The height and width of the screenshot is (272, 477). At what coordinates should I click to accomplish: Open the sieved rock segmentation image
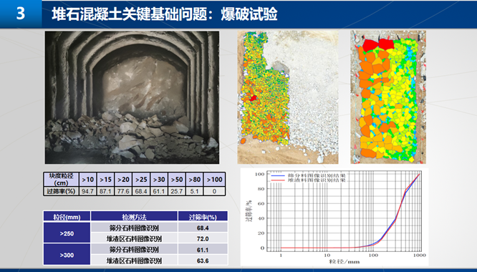click(x=388, y=97)
